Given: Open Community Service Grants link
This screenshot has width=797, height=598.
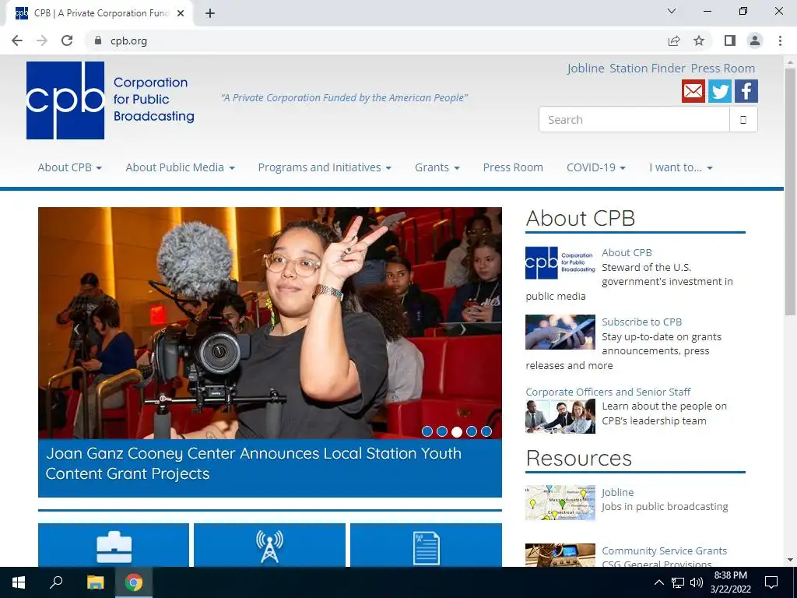Looking at the screenshot, I should 665,551.
